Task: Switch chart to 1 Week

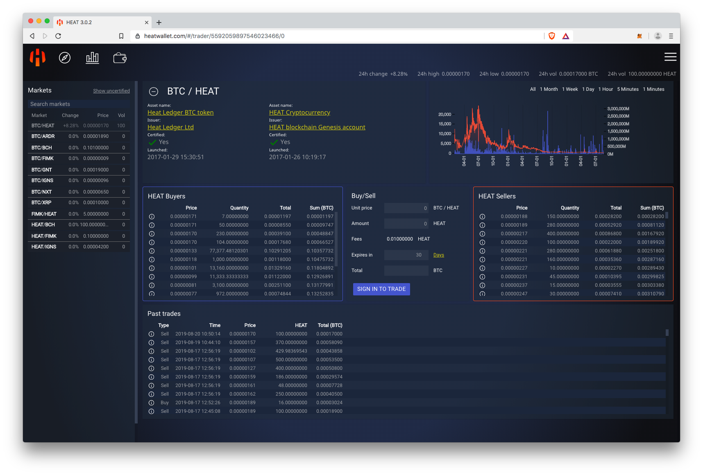Action: (x=570, y=89)
